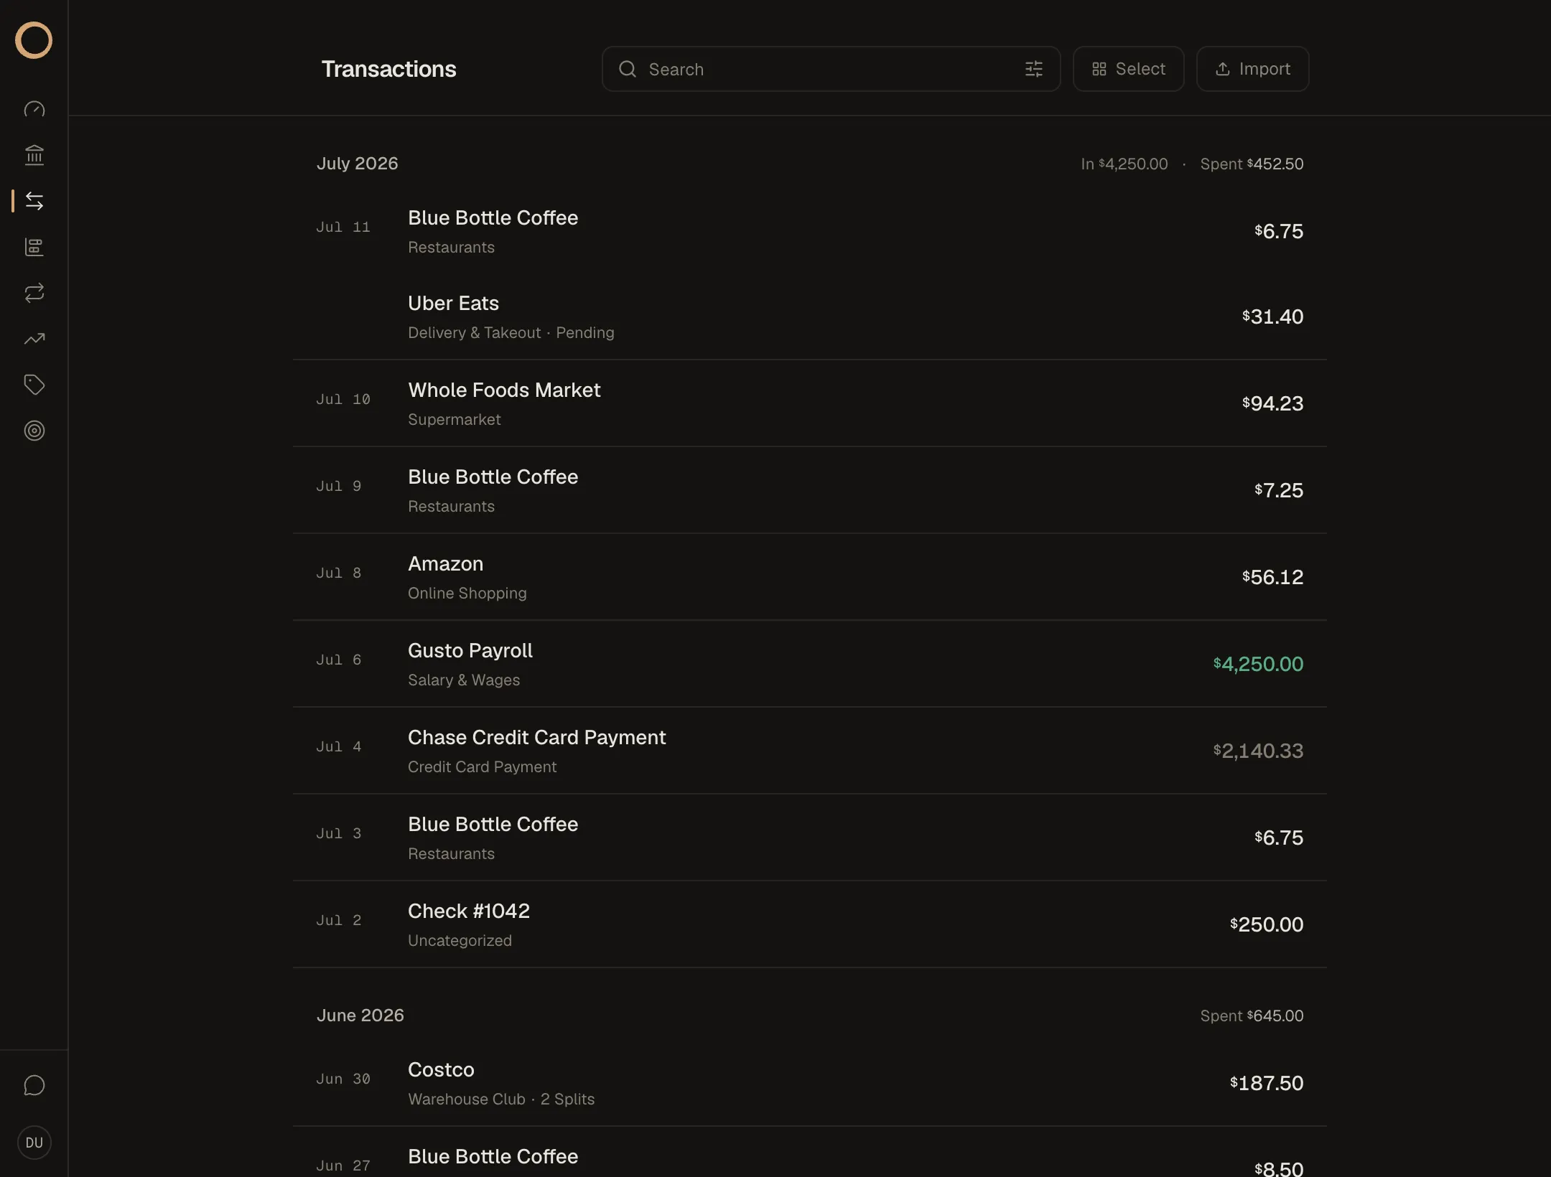The height and width of the screenshot is (1177, 1551).
Task: Click the DU user avatar
Action: pos(34,1143)
